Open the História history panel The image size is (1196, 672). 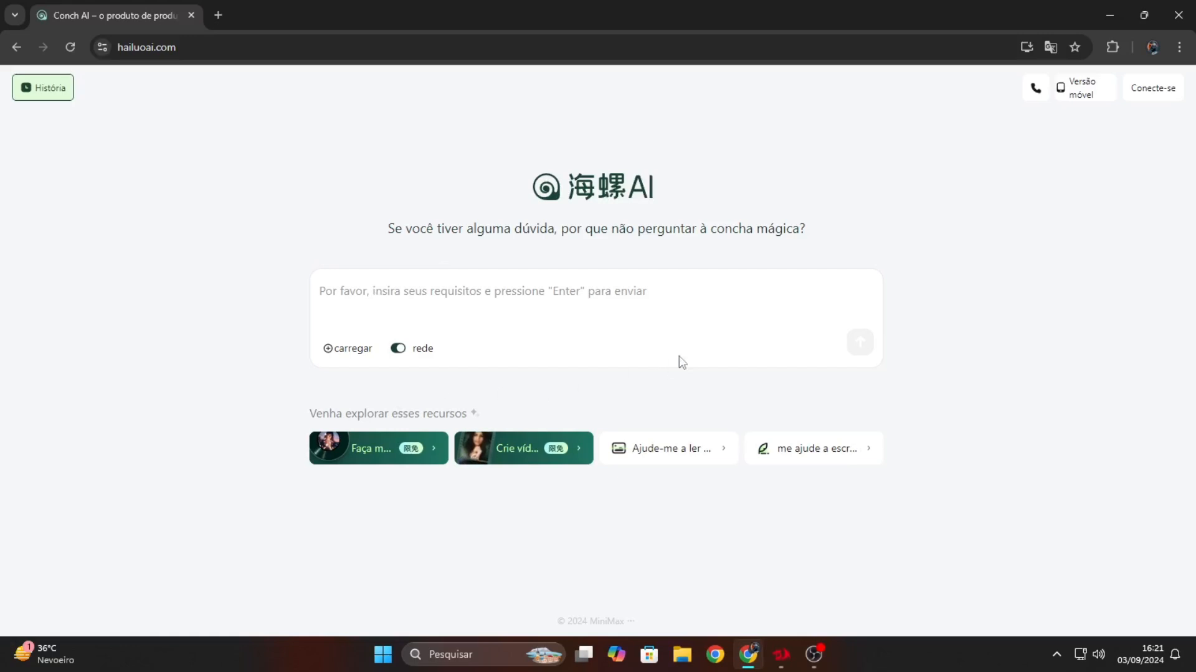pyautogui.click(x=43, y=88)
